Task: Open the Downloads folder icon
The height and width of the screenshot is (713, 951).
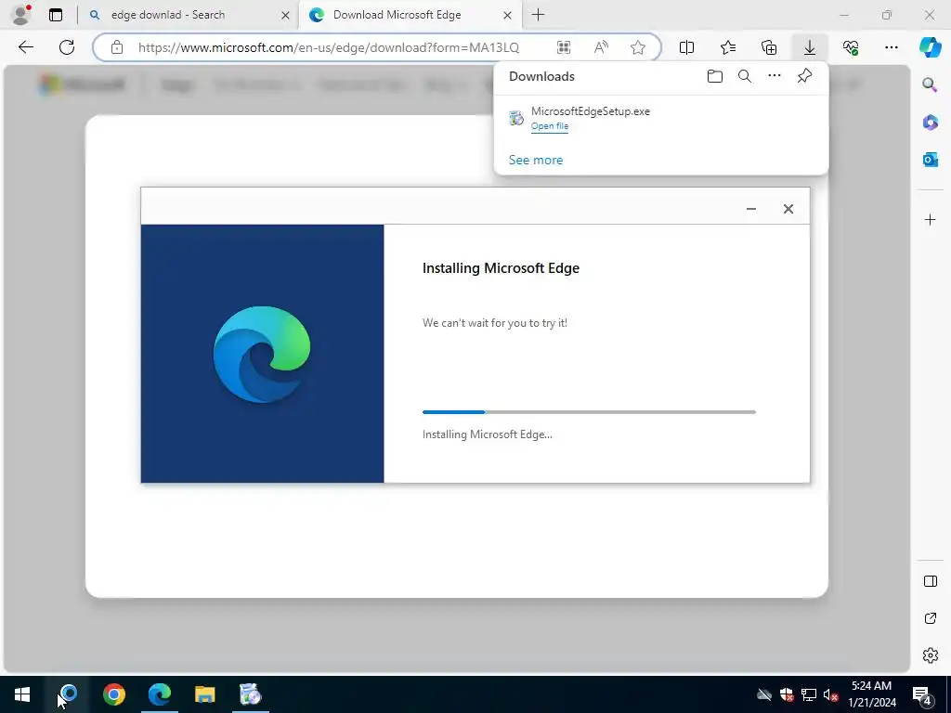Action: tap(714, 76)
